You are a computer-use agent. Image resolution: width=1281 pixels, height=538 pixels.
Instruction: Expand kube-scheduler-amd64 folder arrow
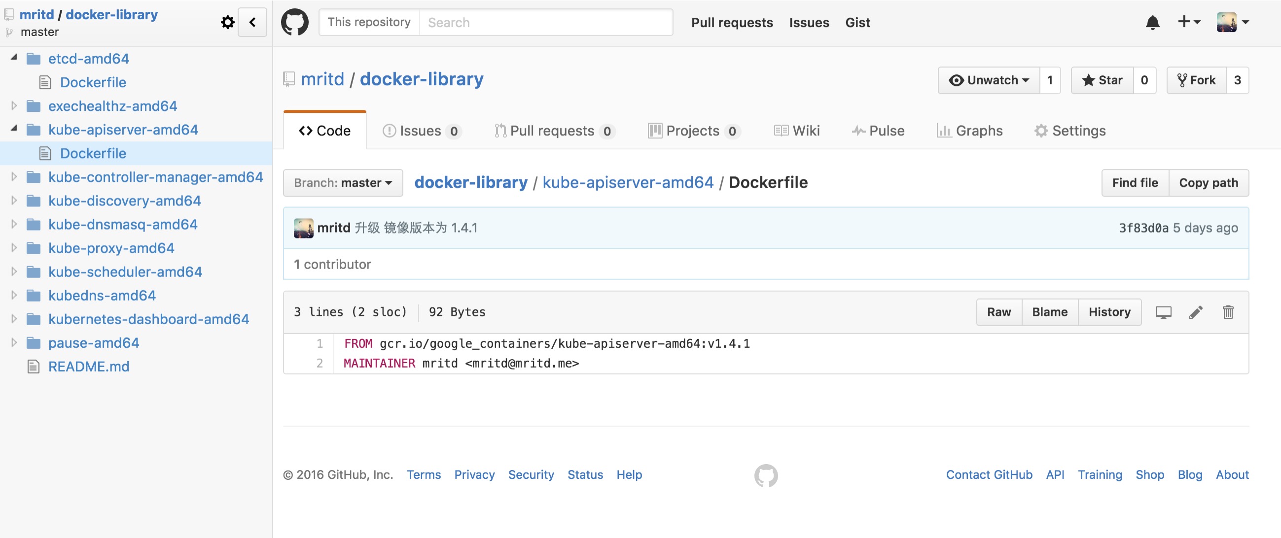coord(14,271)
